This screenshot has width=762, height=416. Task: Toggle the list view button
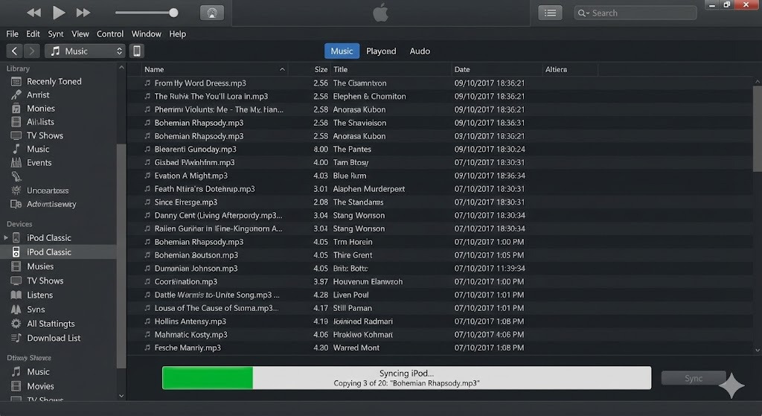pos(550,13)
